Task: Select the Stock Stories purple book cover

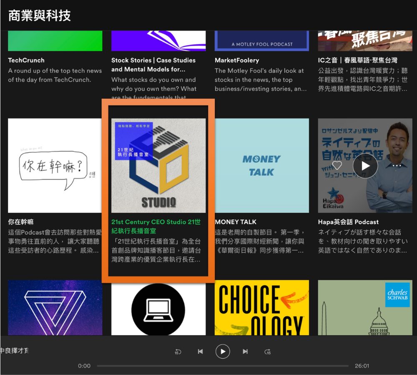Action: [x=158, y=41]
